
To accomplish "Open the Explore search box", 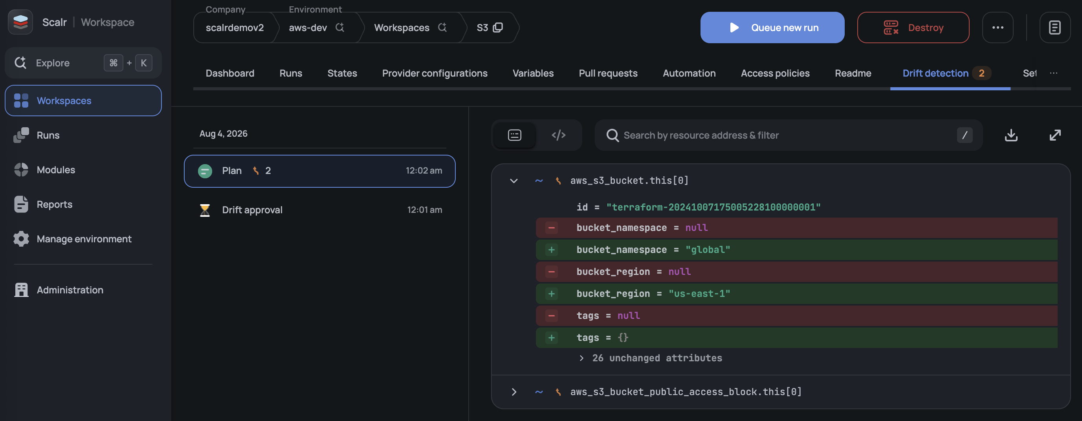I will pos(83,63).
